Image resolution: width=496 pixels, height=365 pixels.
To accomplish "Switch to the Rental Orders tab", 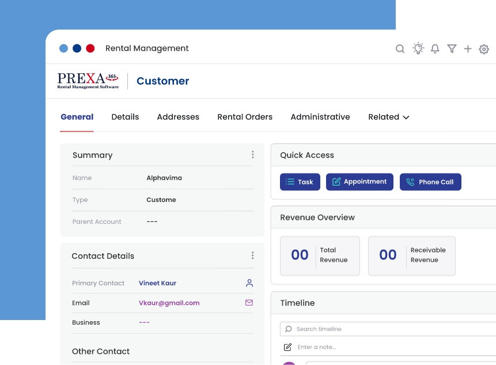I will click(x=245, y=117).
